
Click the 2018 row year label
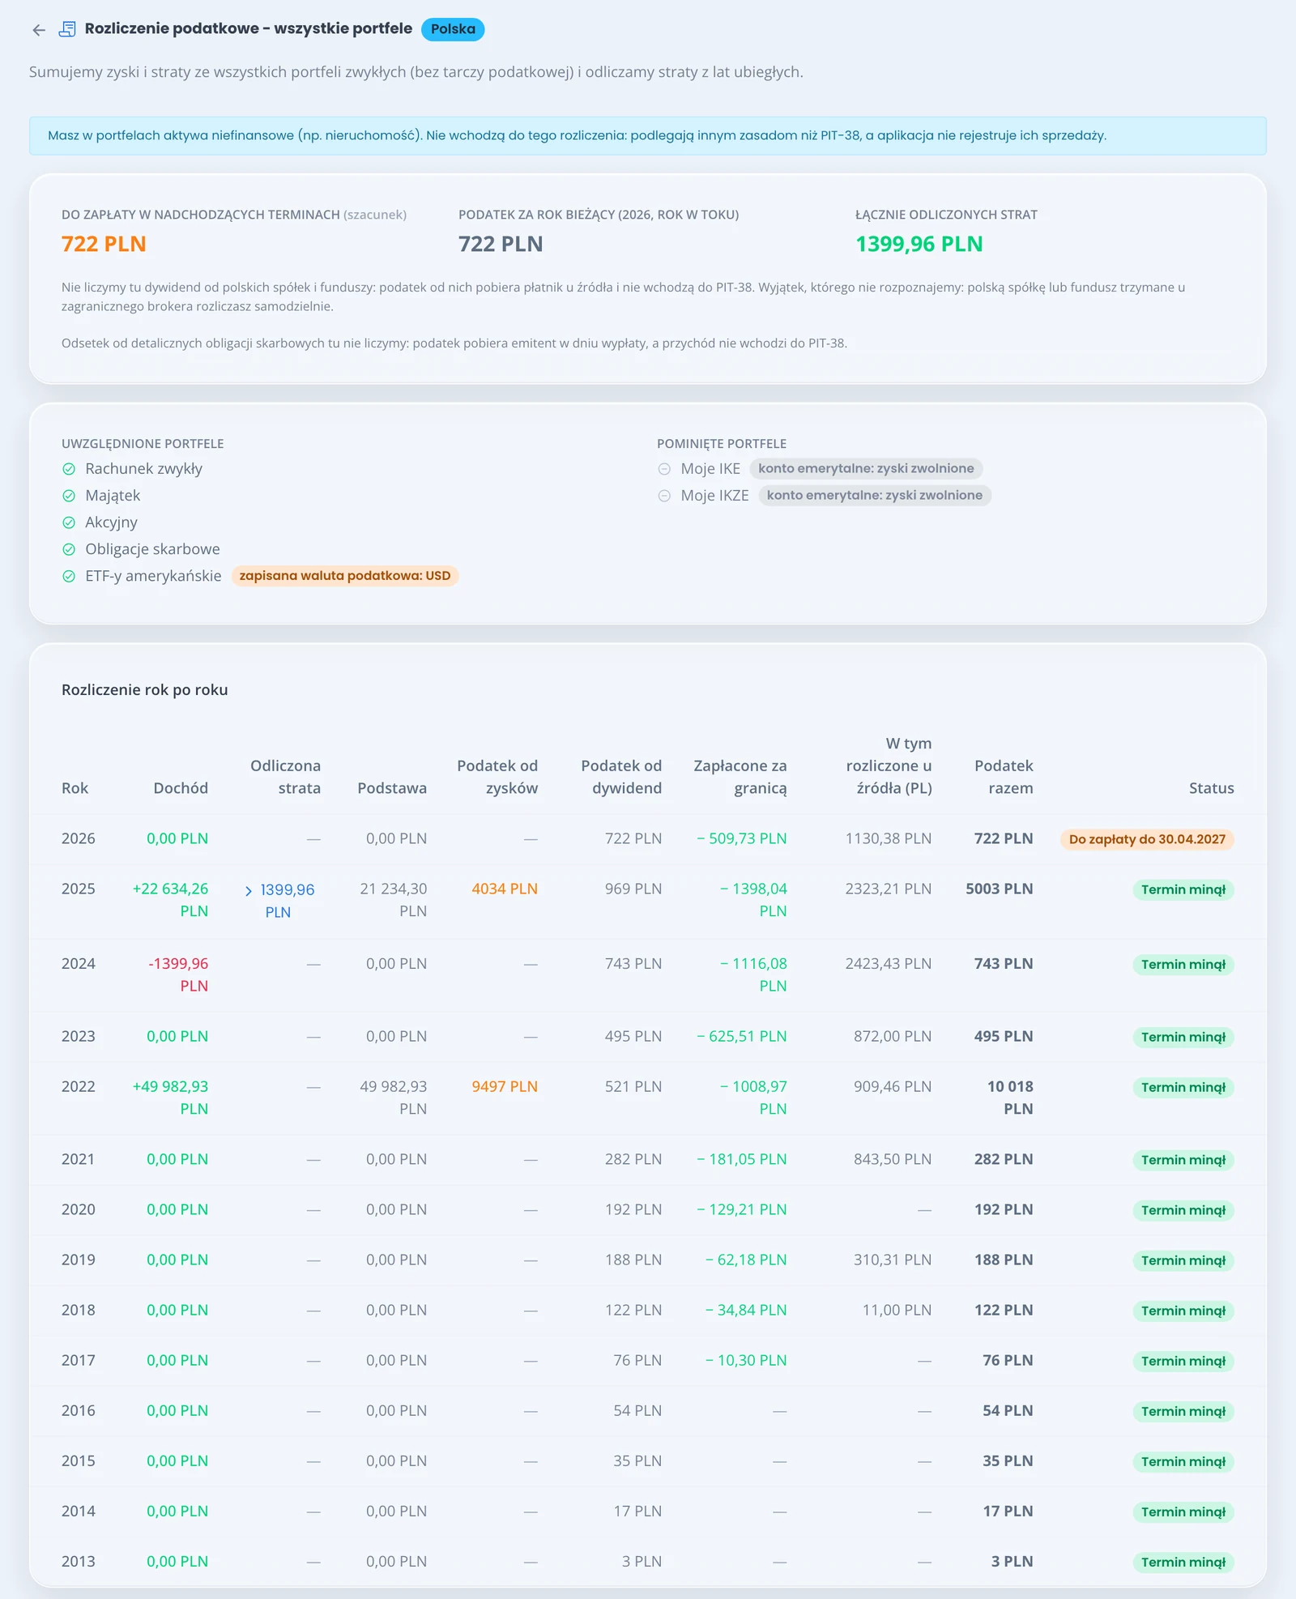(79, 1310)
